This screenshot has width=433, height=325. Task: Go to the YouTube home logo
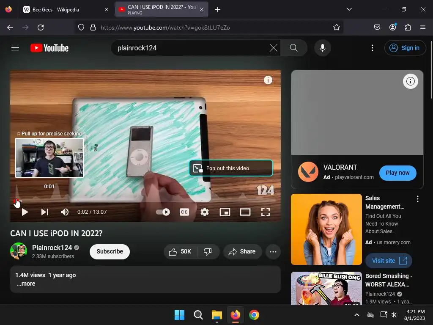coord(49,48)
